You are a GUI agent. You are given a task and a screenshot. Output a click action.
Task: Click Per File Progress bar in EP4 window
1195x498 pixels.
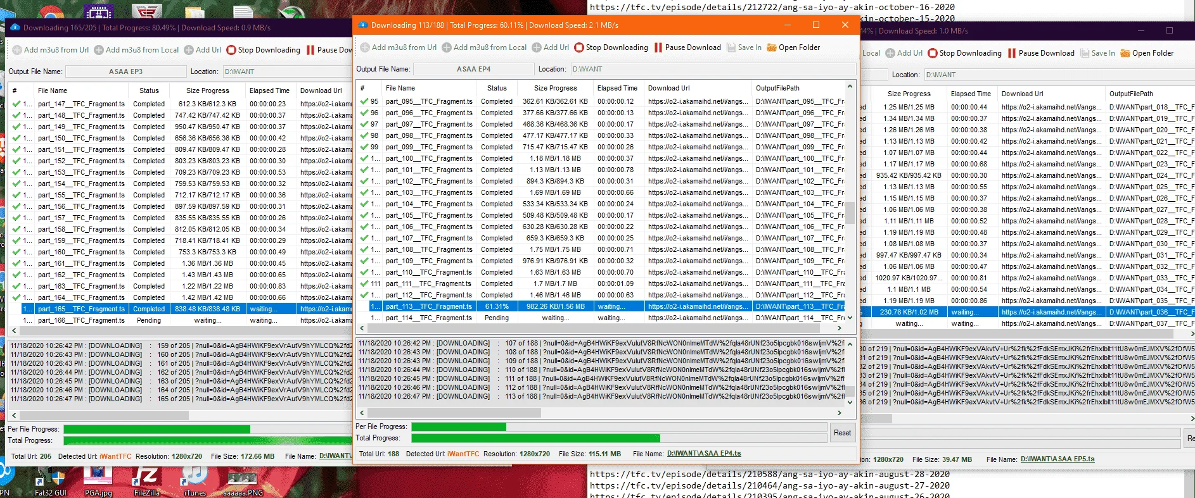(x=619, y=426)
